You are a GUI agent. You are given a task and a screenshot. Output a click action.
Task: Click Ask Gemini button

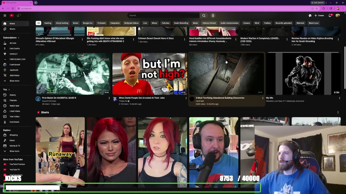click(x=317, y=3)
